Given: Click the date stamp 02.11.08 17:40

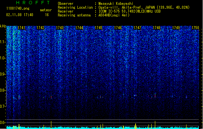Looking at the screenshot, I should (x=20, y=15).
